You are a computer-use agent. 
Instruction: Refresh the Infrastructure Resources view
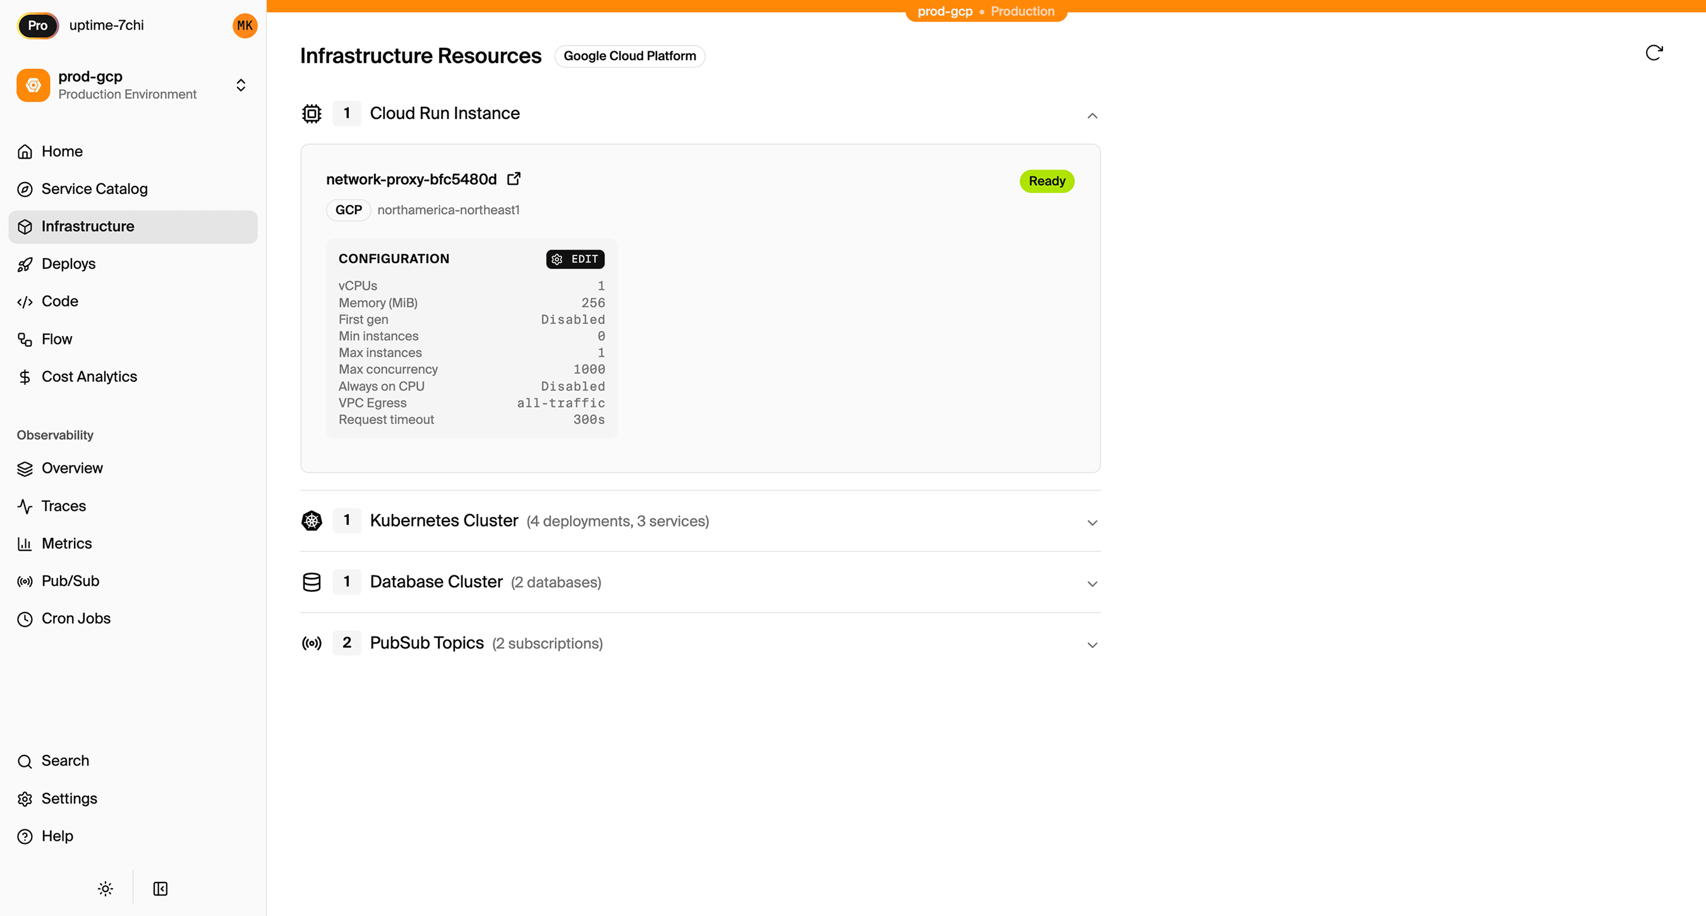point(1654,52)
